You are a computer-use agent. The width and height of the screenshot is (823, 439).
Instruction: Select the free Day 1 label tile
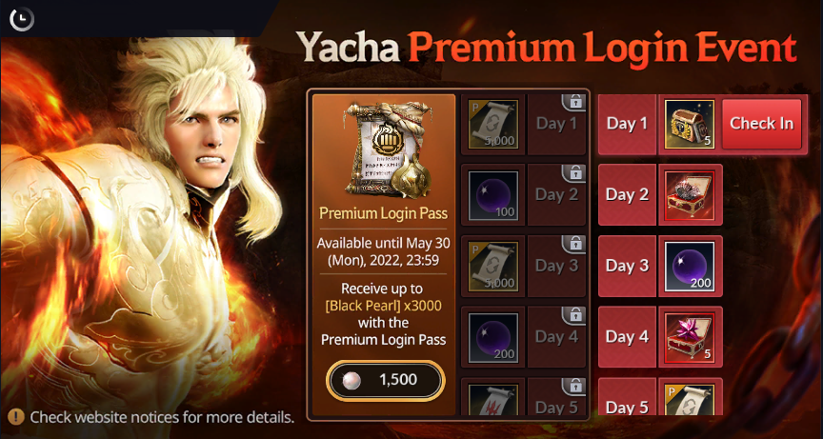click(627, 125)
